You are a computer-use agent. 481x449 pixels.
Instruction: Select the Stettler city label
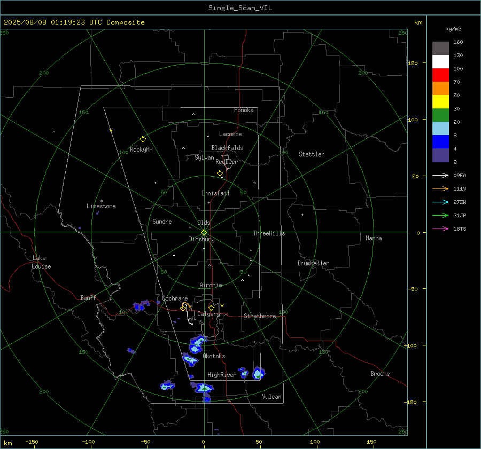pyautogui.click(x=312, y=154)
